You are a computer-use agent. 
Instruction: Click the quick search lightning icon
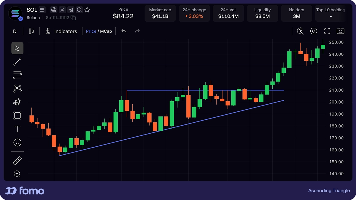[x=300, y=31]
